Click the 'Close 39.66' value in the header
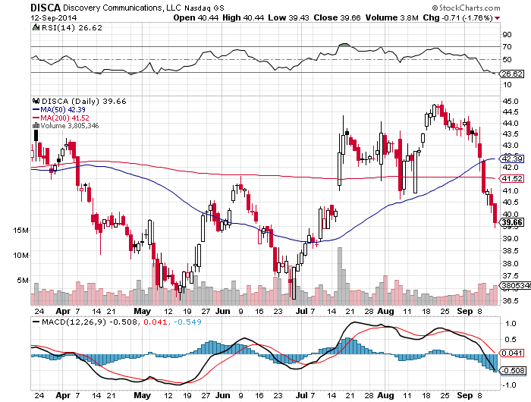The image size is (531, 402). pos(337,17)
